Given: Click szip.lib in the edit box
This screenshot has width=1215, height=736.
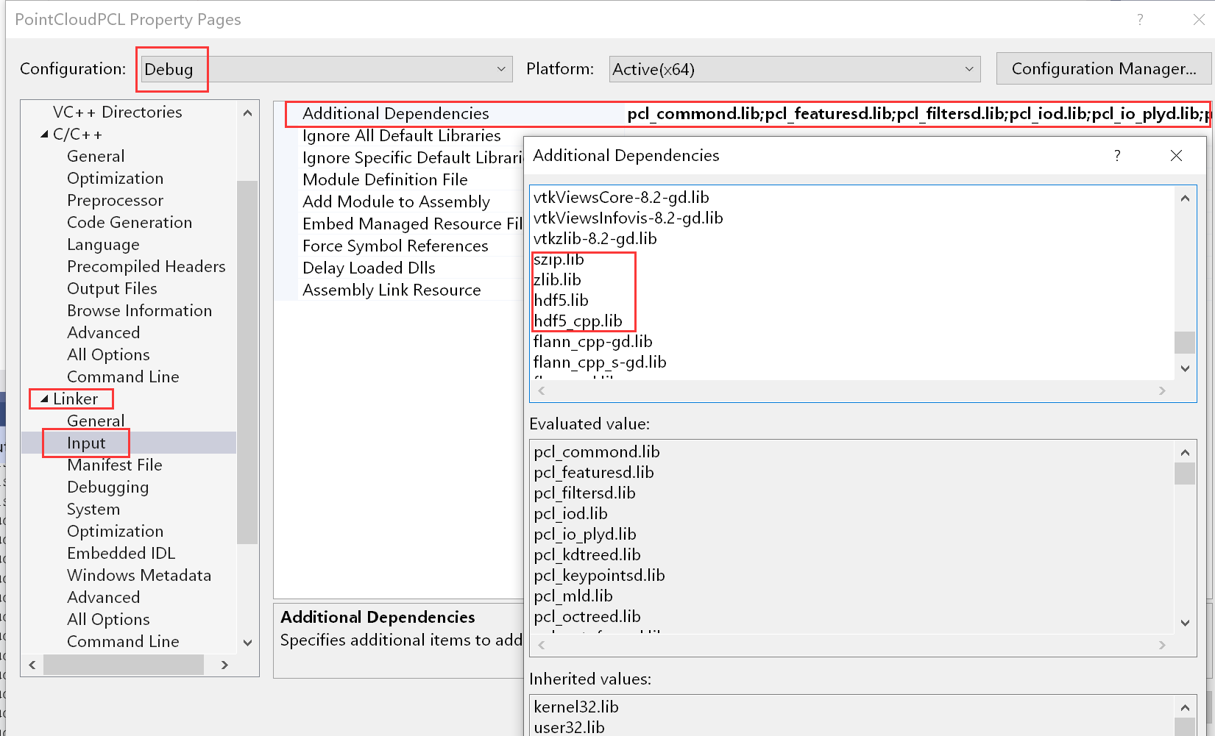Looking at the screenshot, I should 559,259.
